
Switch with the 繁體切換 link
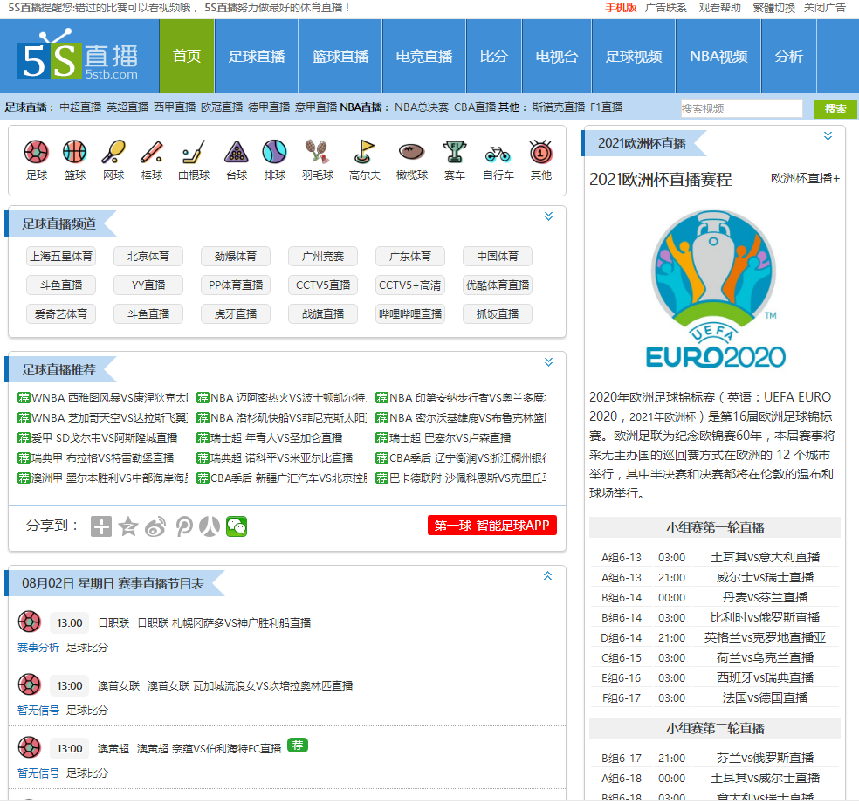pyautogui.click(x=773, y=8)
